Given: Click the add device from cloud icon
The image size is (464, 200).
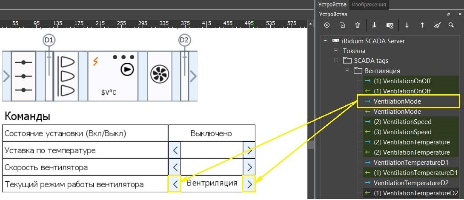Looking at the screenshot, I should point(390,25).
